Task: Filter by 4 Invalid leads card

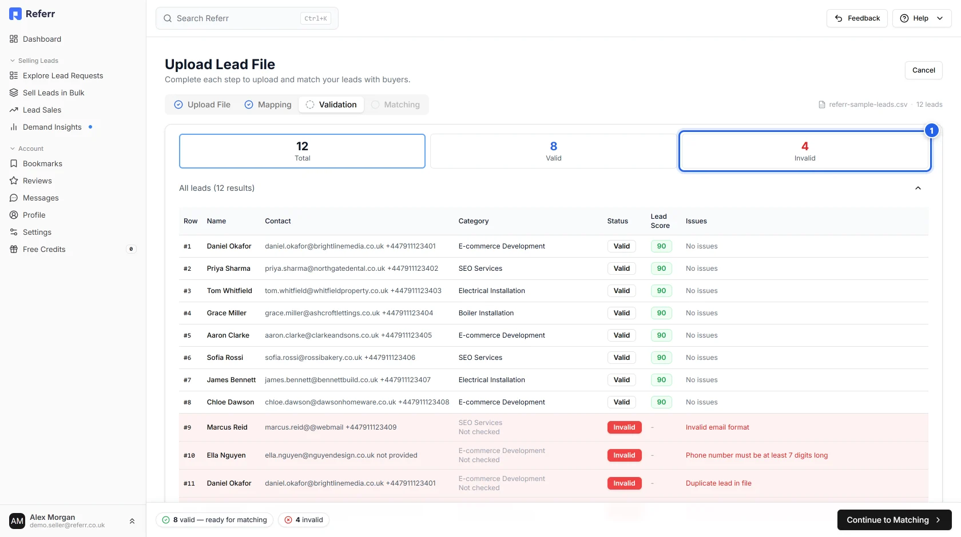Action: pyautogui.click(x=805, y=151)
